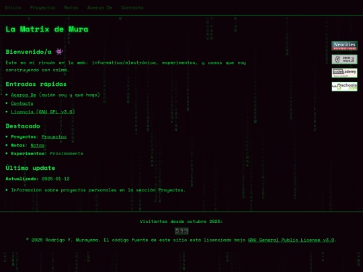Screen dimensions: 363x272
Task: Select Acerca De in the top navigation
Action: coord(99,7)
